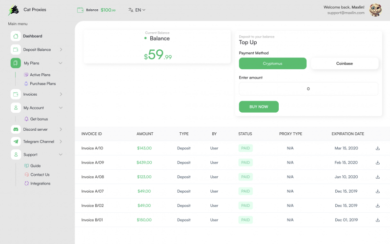Click the Deposit Balance wallet icon
The width and height of the screenshot is (390, 244).
click(x=16, y=49)
